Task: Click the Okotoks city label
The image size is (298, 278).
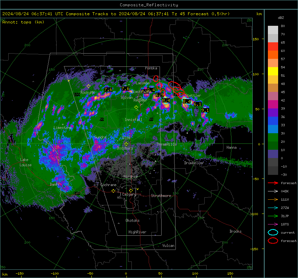Action: point(132,220)
